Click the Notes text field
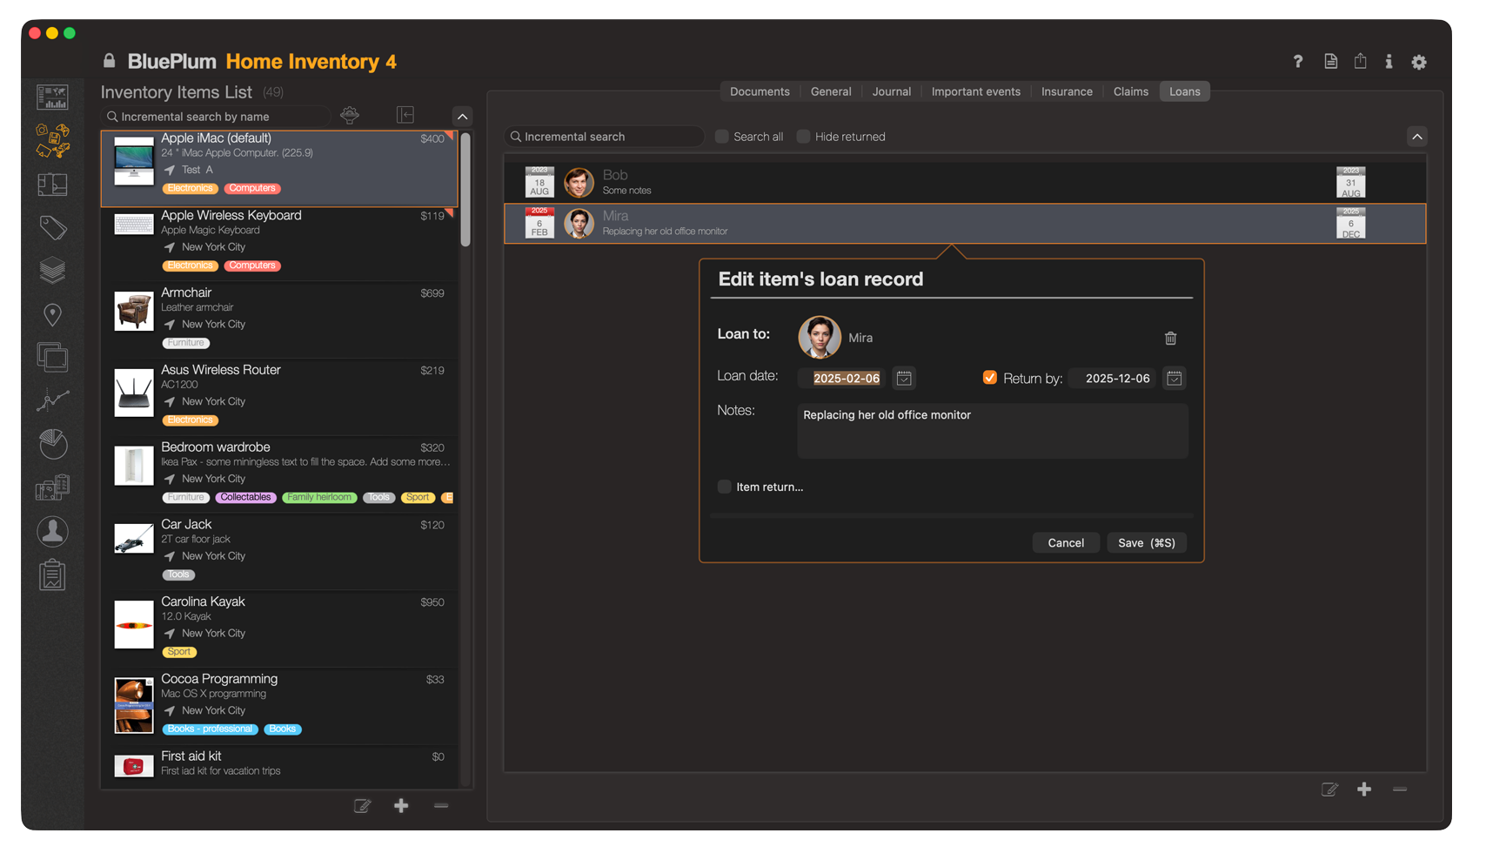1486x860 pixels. point(992,430)
